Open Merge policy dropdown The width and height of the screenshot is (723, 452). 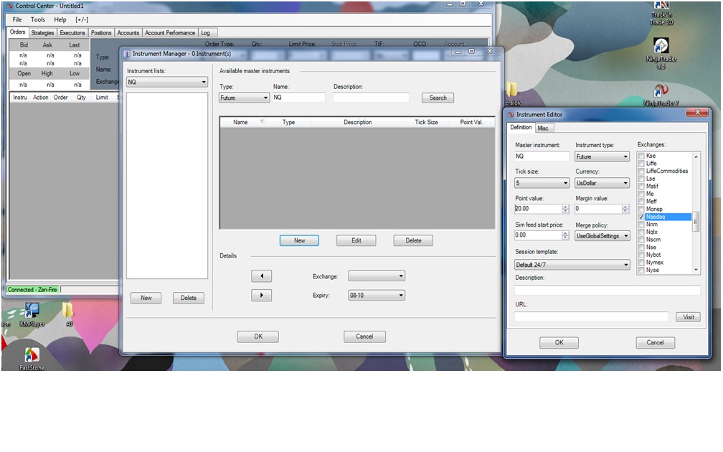602,235
